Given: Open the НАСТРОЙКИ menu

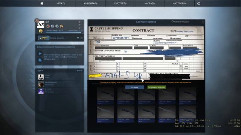Looking at the screenshot, I should [180, 3].
